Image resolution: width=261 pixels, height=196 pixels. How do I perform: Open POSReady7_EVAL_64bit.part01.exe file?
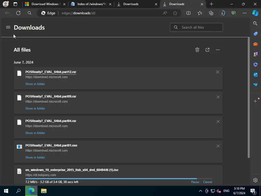tap(51, 145)
